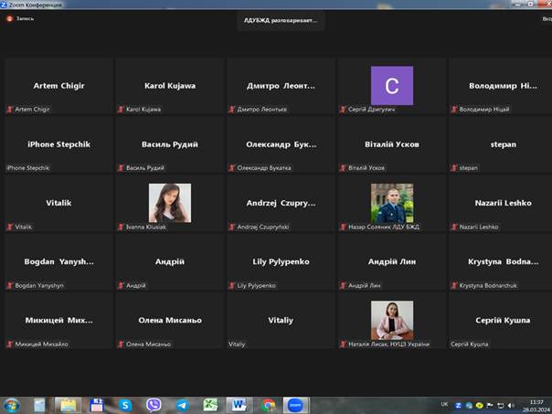
Task: Click the Zoom icon in the taskbar
Action: pyautogui.click(x=295, y=405)
